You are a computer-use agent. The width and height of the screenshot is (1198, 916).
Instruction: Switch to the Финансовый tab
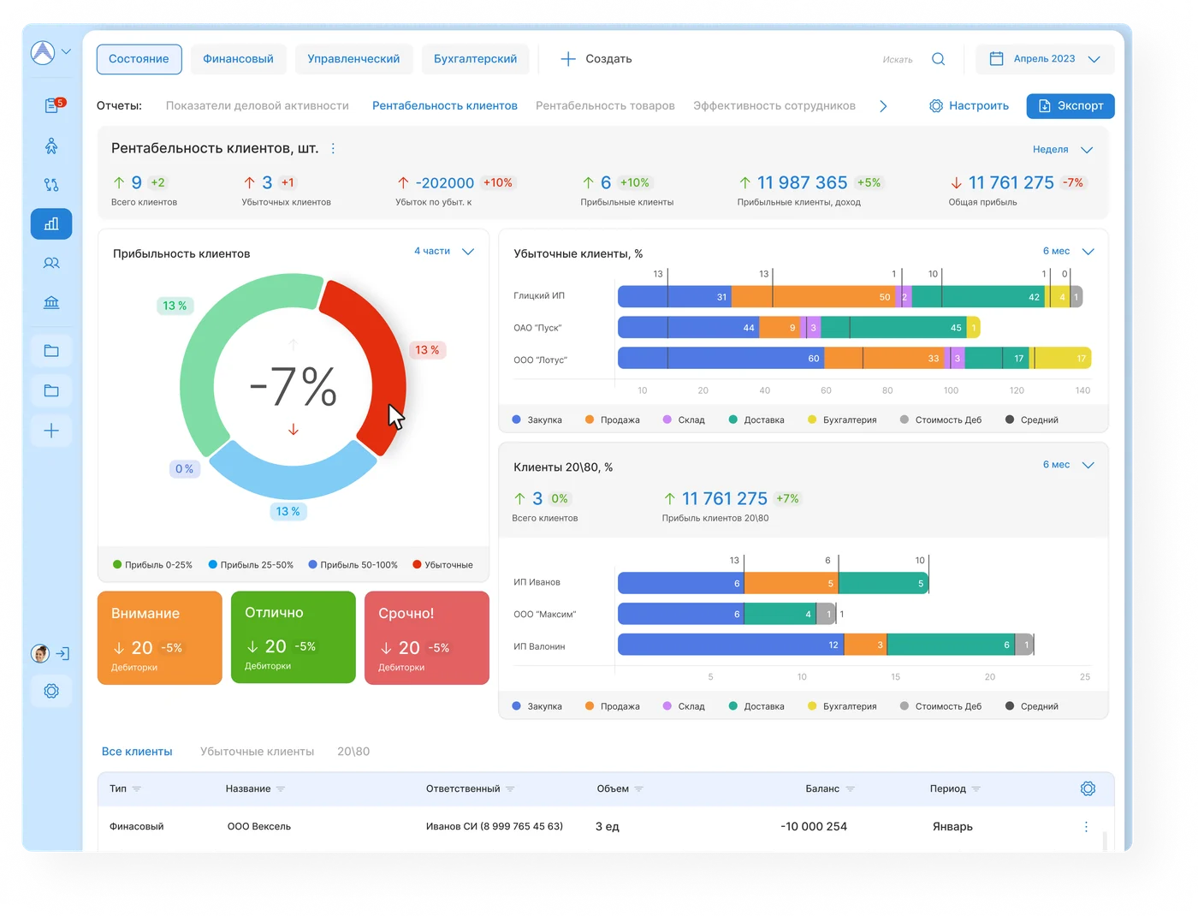238,59
